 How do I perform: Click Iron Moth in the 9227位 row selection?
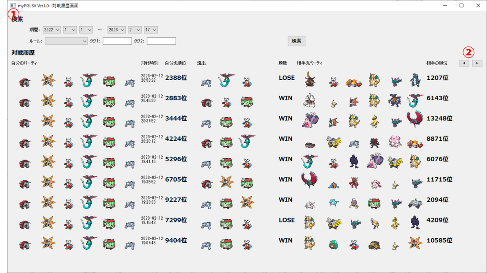(x=247, y=202)
